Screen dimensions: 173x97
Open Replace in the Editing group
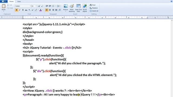(94, 8)
